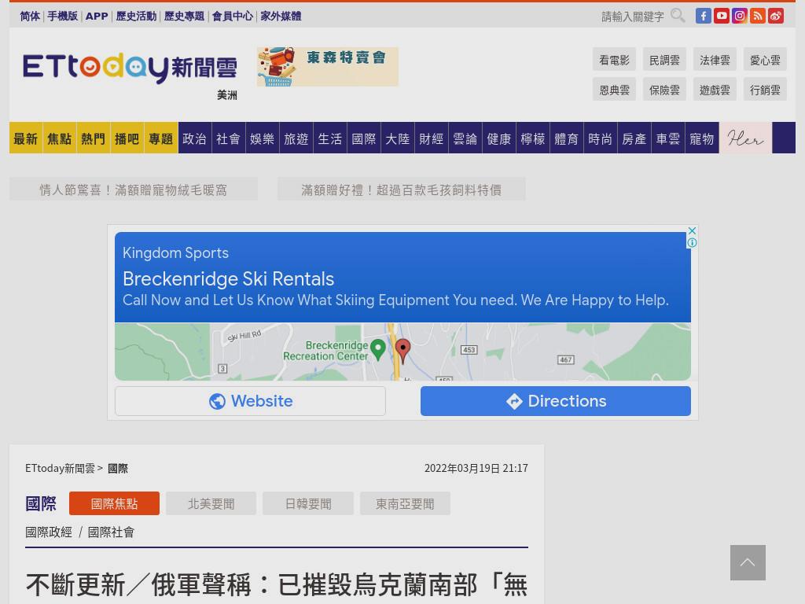The height and width of the screenshot is (604, 805).
Task: Click the 遊戲雲 button
Action: (x=715, y=90)
